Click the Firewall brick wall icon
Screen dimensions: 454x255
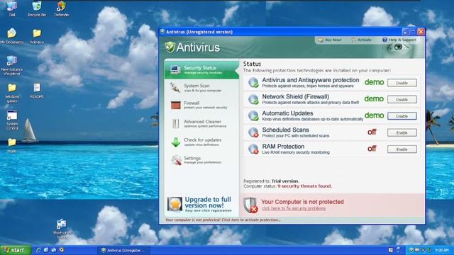coord(175,105)
